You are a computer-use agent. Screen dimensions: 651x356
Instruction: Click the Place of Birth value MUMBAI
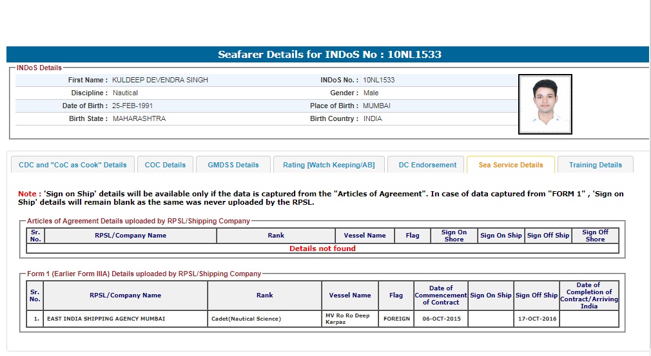point(376,106)
